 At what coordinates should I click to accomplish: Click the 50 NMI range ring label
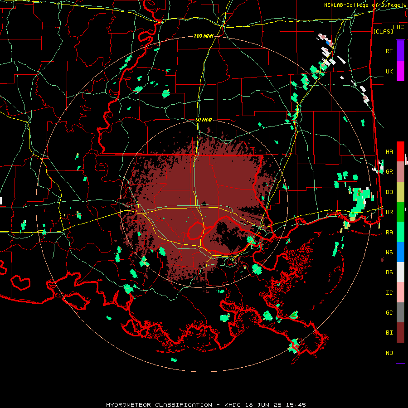(204, 120)
